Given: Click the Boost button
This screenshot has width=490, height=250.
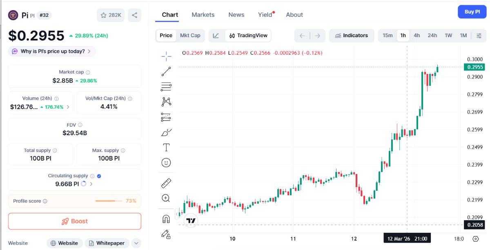Looking at the screenshot, I should [75, 221].
